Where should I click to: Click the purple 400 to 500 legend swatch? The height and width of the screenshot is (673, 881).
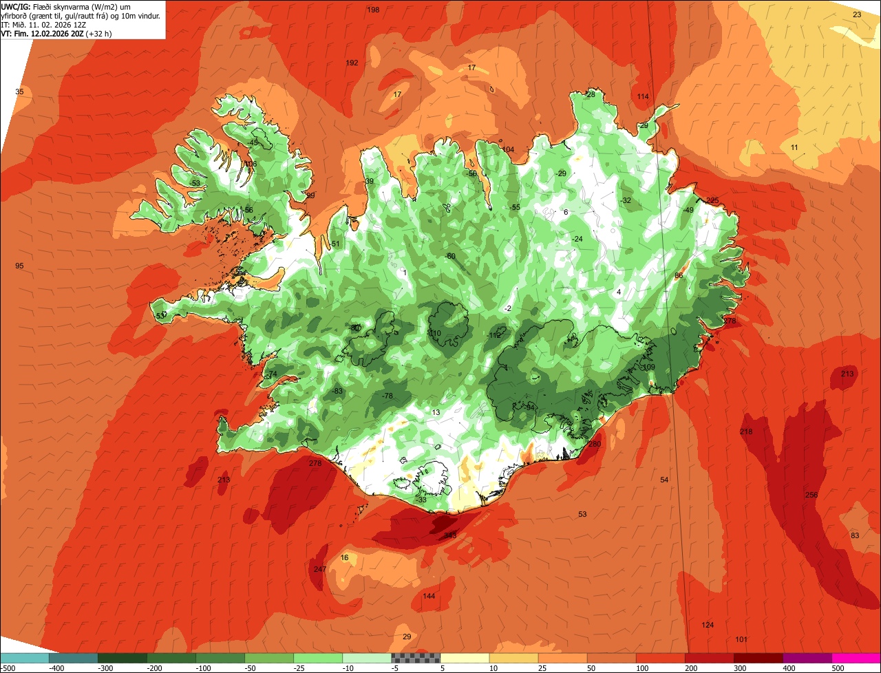pyautogui.click(x=807, y=658)
